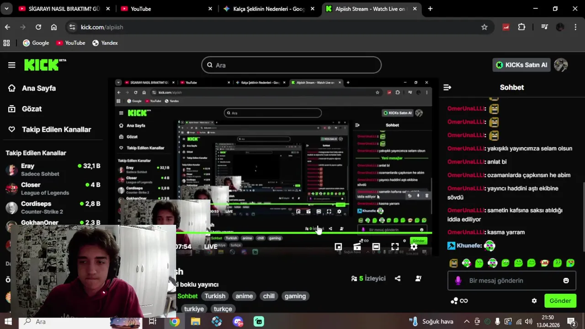This screenshot has height=329, width=585.
Task: Click the purple microphone icon in chat
Action: click(x=458, y=281)
